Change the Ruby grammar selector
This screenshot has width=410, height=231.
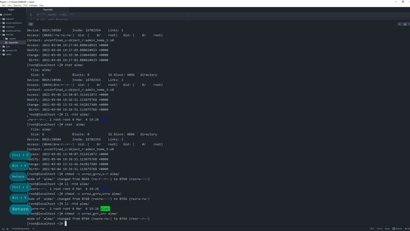(387, 229)
